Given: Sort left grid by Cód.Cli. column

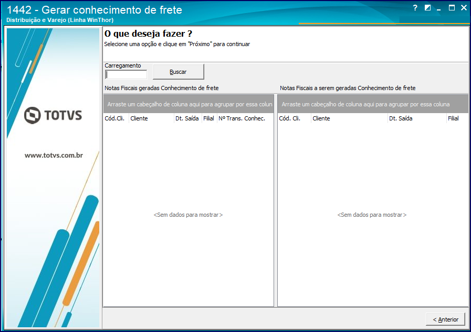Looking at the screenshot, I should point(116,118).
